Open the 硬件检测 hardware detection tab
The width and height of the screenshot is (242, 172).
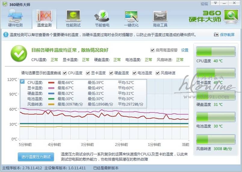15,18
